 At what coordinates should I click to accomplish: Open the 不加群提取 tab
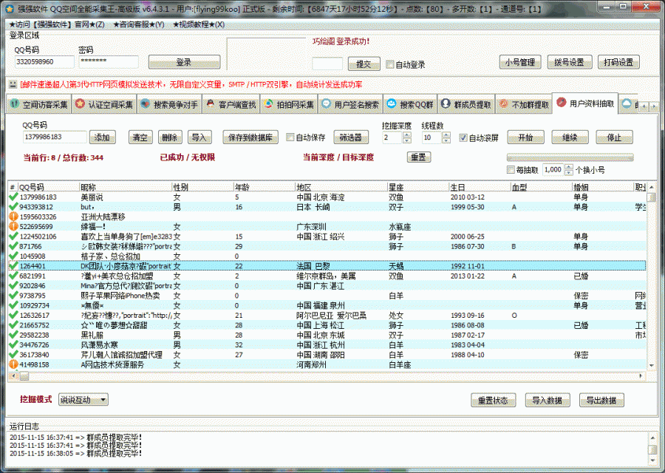click(523, 104)
